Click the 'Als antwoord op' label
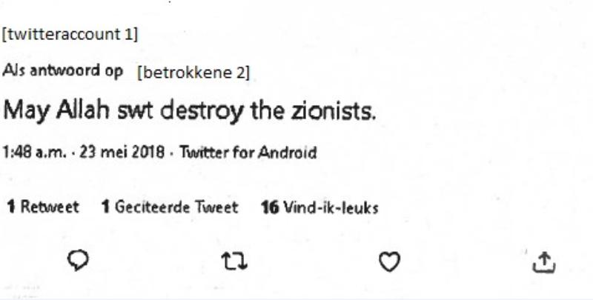The height and width of the screenshot is (300, 593). coord(62,71)
